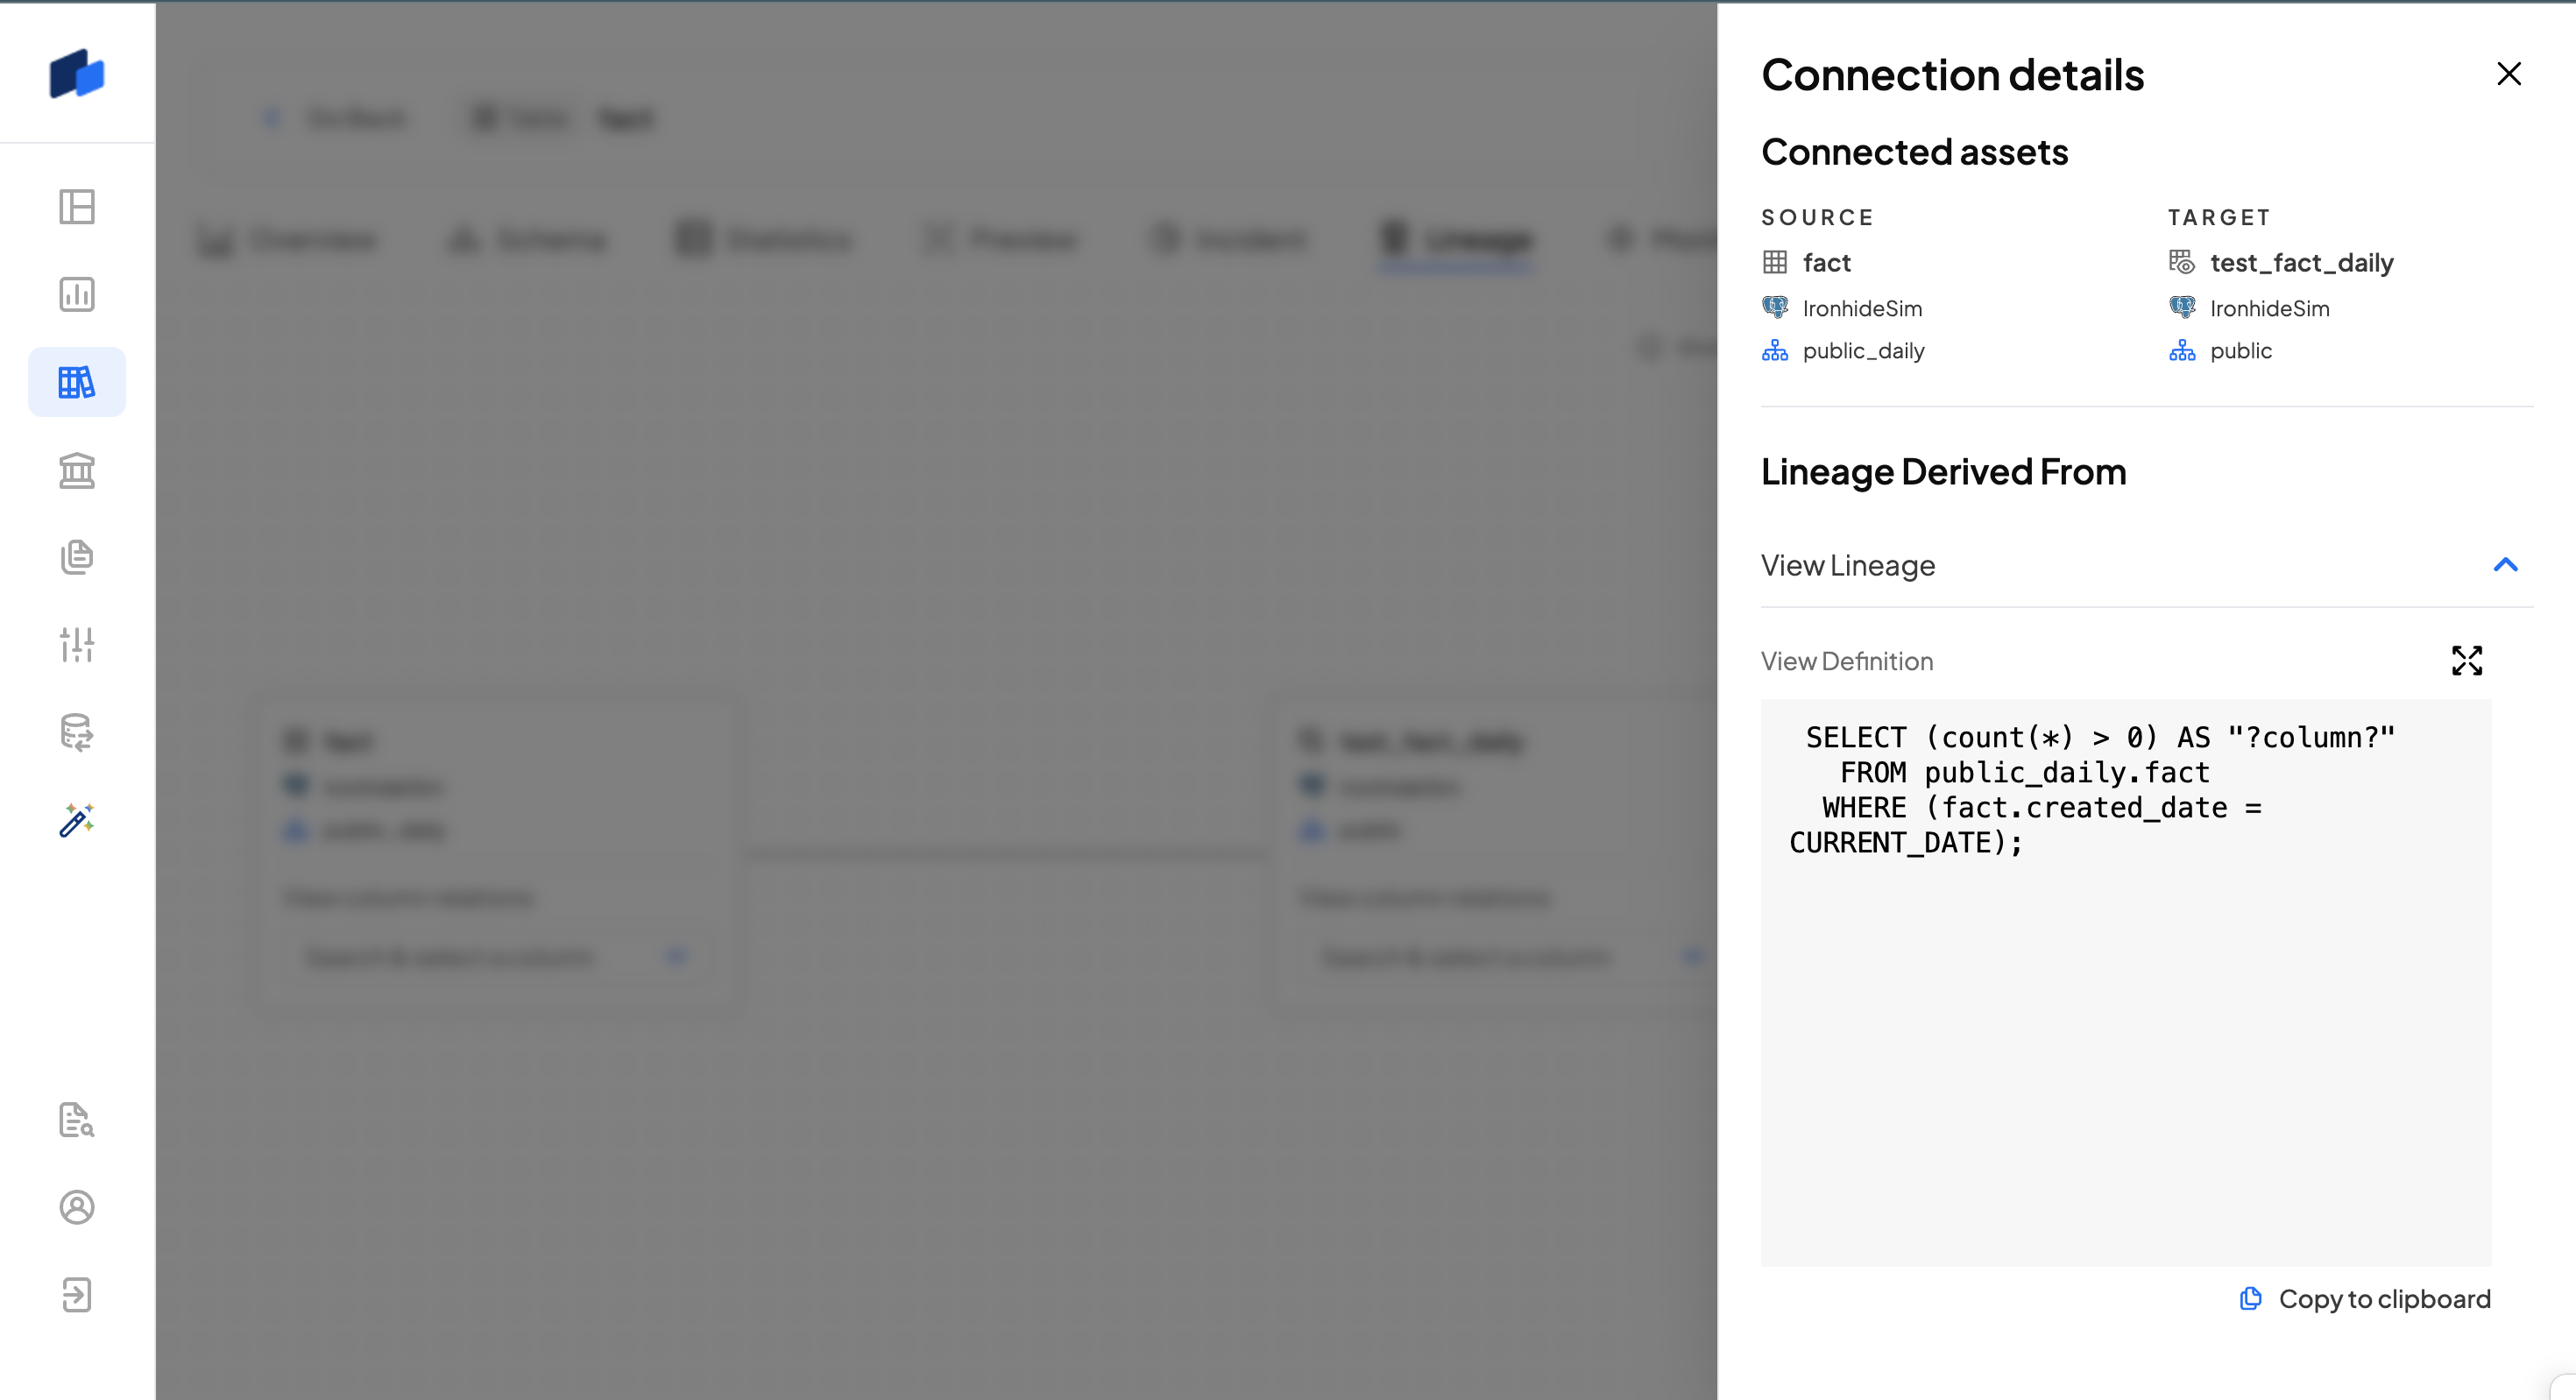Image resolution: width=2576 pixels, height=1400 pixels.
Task: Collapse the View Lineage section
Action: click(2504, 565)
